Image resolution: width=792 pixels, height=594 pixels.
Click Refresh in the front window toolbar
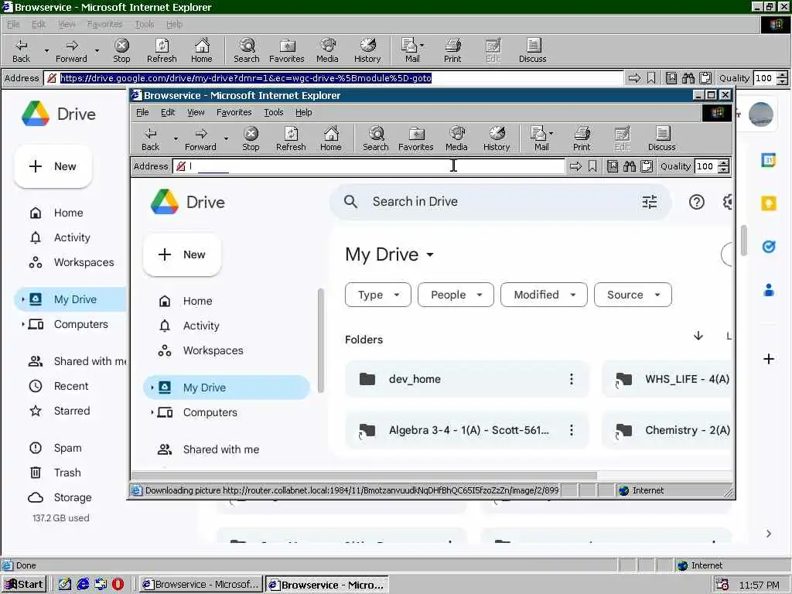point(291,139)
